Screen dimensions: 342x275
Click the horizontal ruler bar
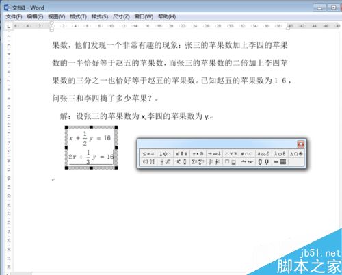point(176,26)
